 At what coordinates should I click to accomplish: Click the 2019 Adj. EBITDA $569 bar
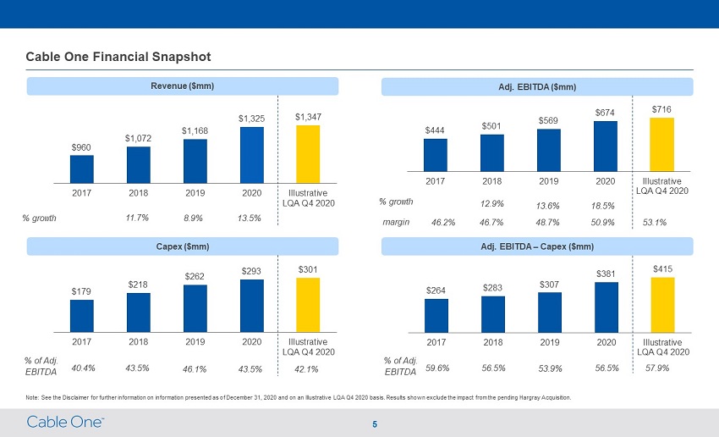(549, 151)
